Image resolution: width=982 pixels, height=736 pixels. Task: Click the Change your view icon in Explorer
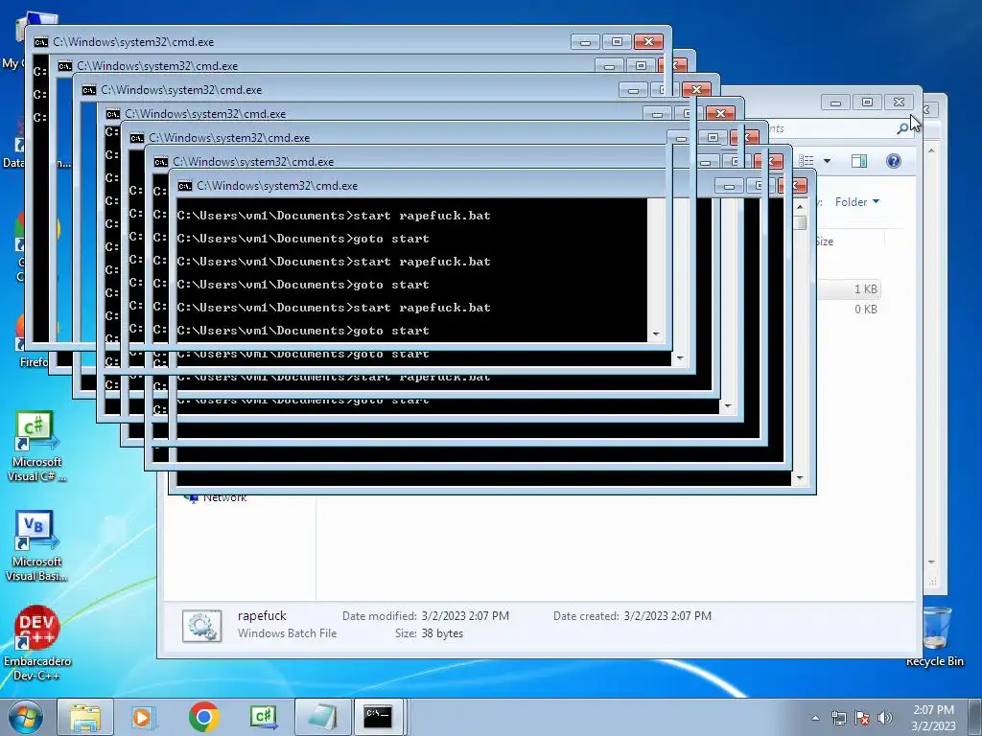(806, 161)
